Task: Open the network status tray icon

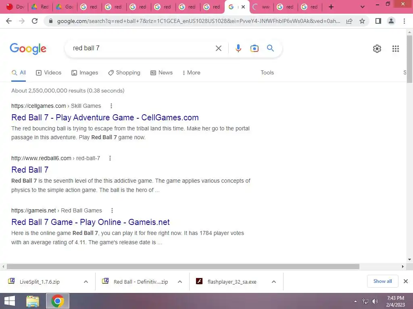Action: point(365,301)
